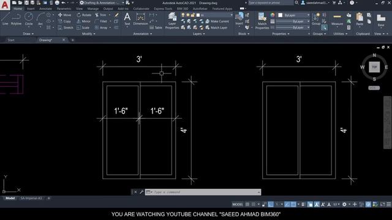This screenshot has height=220, width=392.
Task: Switch to the Parametric ribbon tab
Action: tap(64, 9)
